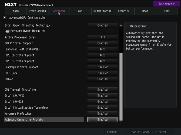181x135 pixels.
Task: Select Package C State Support label
Action: coord(22,67)
